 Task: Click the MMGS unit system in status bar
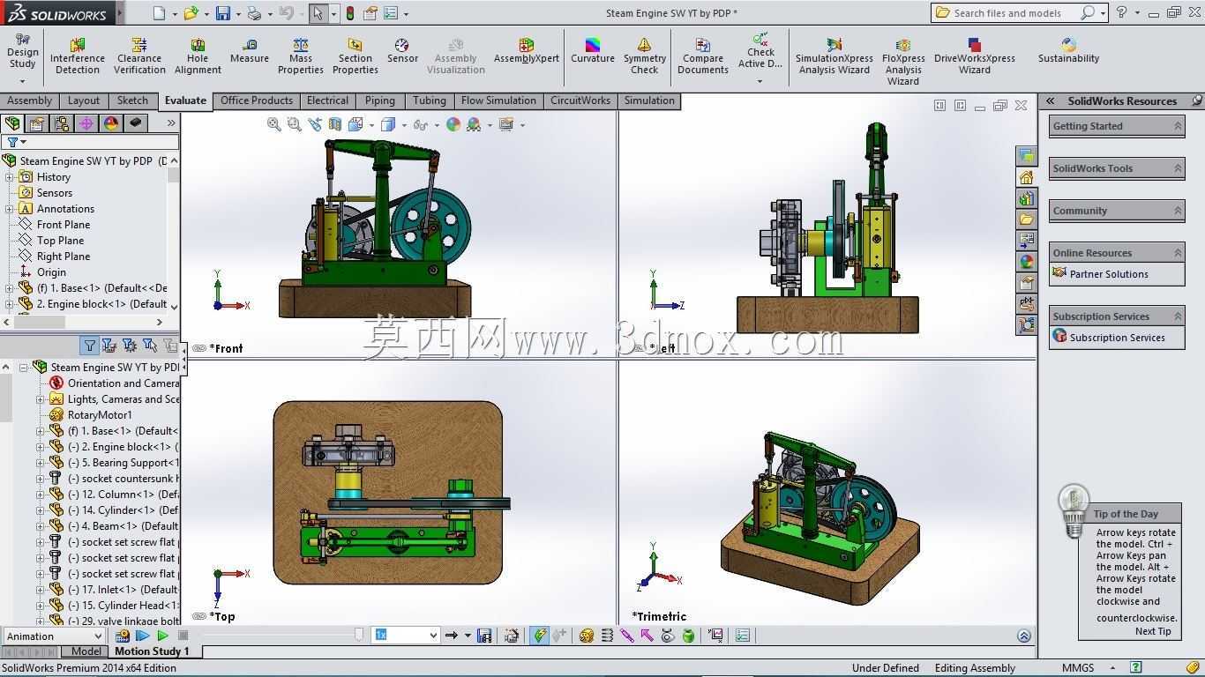(1078, 668)
